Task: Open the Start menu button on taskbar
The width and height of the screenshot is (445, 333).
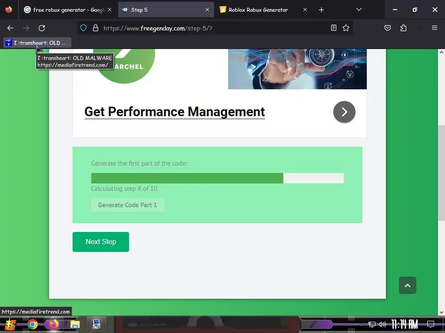Action: pyautogui.click(x=10, y=324)
